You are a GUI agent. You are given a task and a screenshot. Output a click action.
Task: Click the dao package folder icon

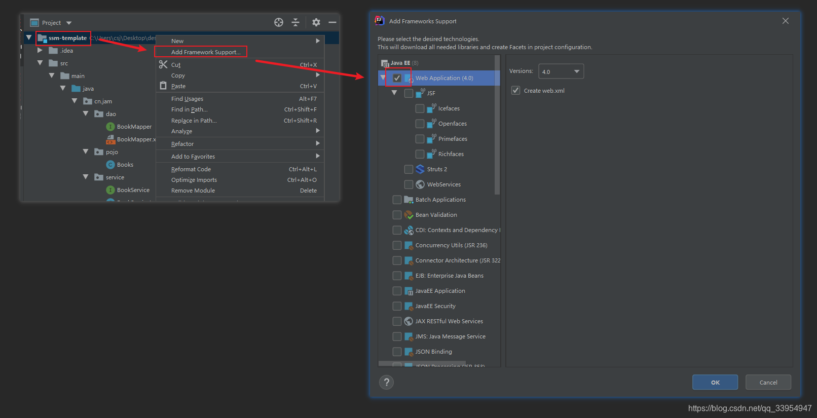point(99,114)
